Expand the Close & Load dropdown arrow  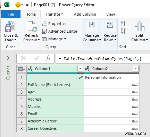coord(15,40)
